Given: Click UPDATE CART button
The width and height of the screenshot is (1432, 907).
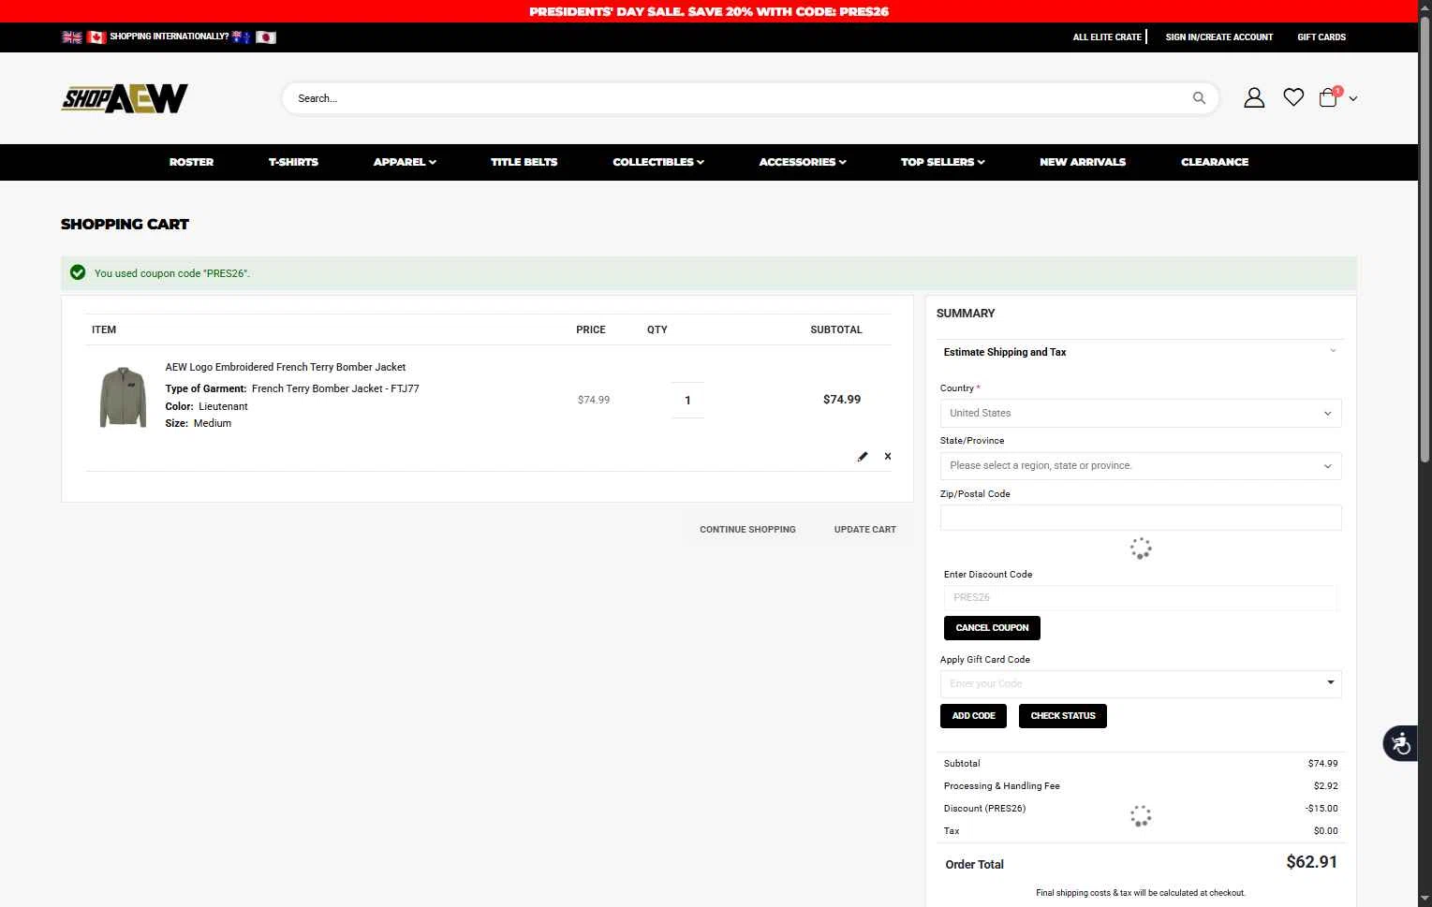Looking at the screenshot, I should 865,530.
